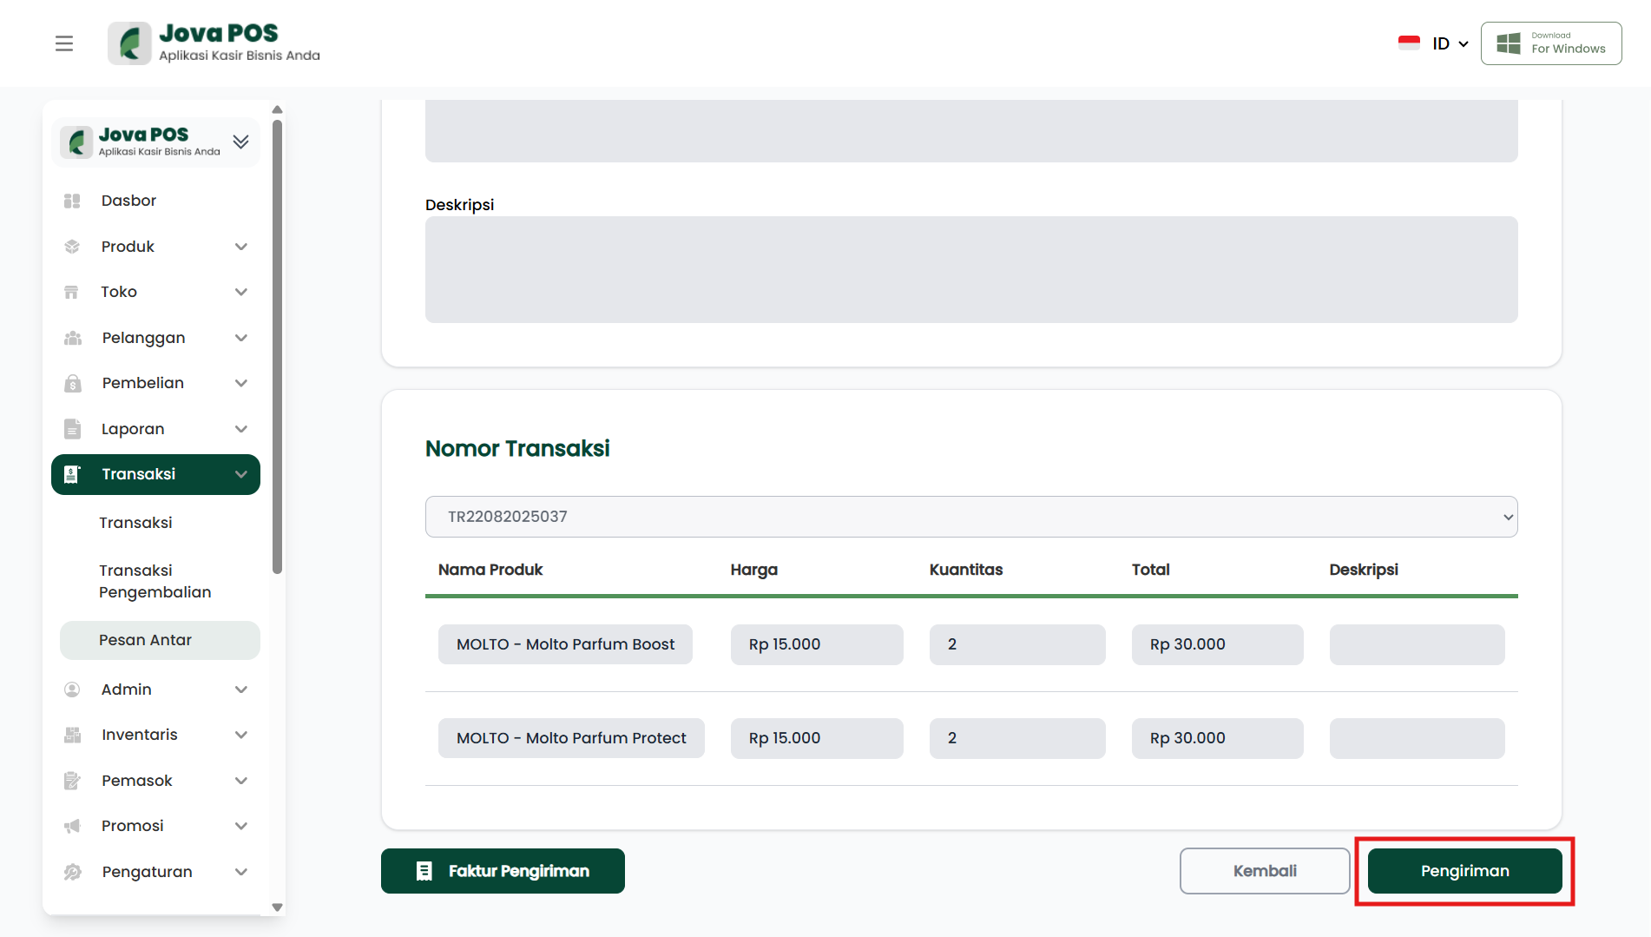Image resolution: width=1651 pixels, height=937 pixels.
Task: Click the Pelanggan people icon
Action: [72, 338]
